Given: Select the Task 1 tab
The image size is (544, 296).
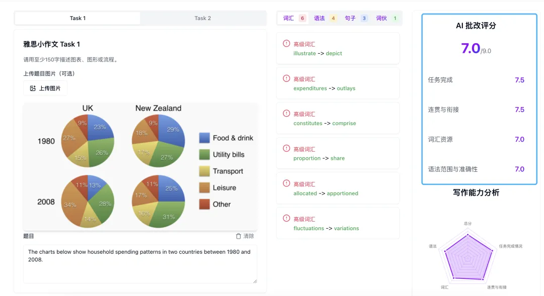Looking at the screenshot, I should coord(78,18).
